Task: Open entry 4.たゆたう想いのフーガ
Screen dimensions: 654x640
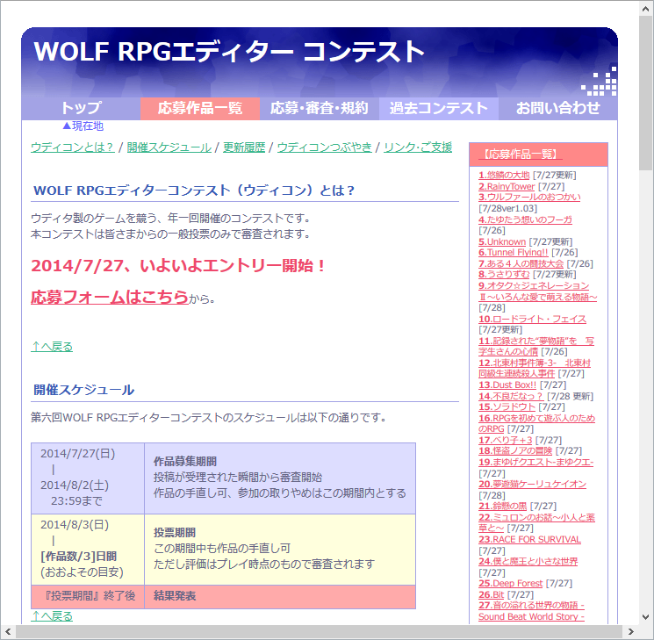Action: click(525, 219)
